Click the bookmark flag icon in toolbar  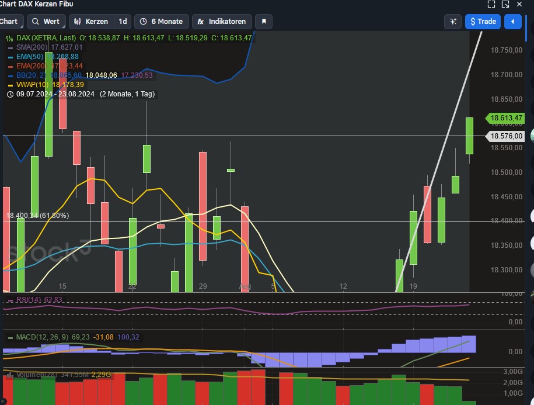click(x=263, y=21)
